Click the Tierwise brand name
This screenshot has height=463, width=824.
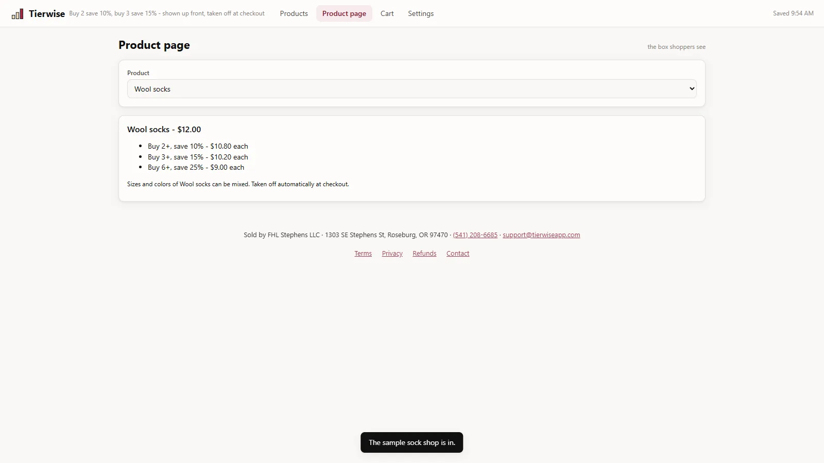47,14
